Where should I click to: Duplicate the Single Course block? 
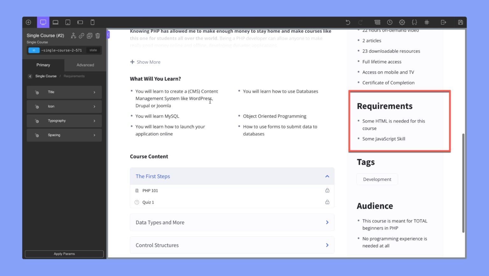click(89, 36)
